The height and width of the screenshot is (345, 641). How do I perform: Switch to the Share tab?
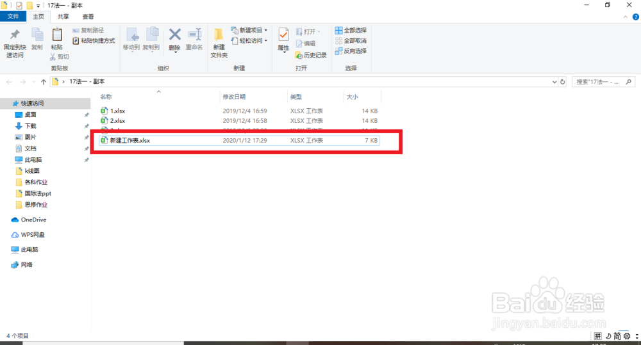[63, 17]
